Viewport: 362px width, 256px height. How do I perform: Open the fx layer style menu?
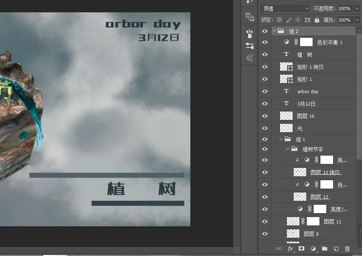click(290, 249)
